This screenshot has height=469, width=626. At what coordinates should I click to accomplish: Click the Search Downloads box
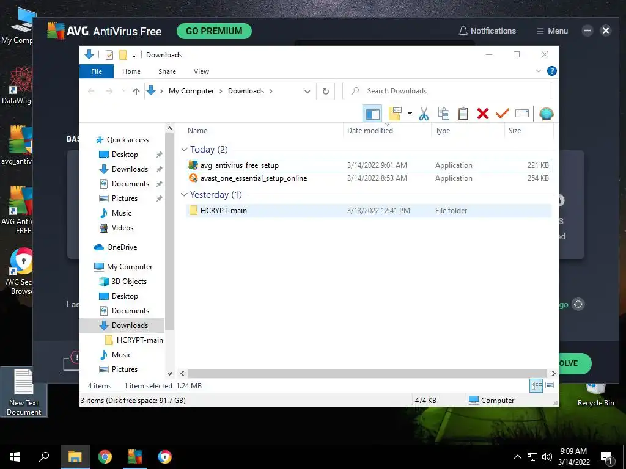click(447, 91)
